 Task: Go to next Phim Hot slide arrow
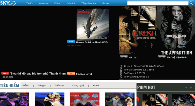tap(191, 87)
